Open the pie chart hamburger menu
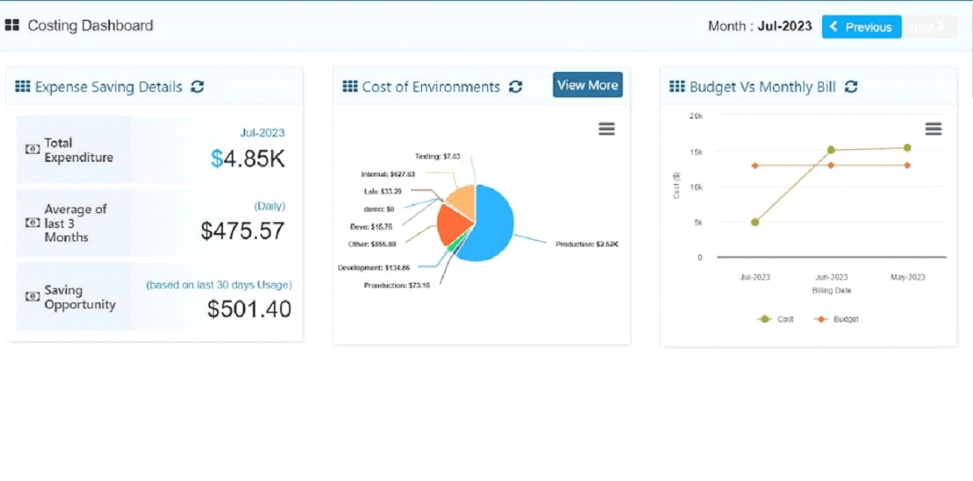This screenshot has width=973, height=481. [x=607, y=129]
